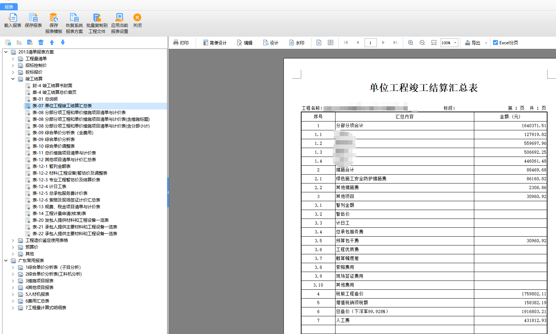The height and width of the screenshot is (334, 556).
Task: Click the 税前工程造价 row label
Action: (350, 294)
